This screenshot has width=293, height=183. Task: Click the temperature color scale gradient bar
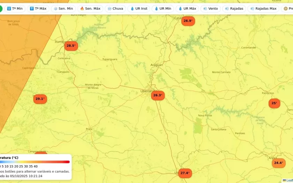(35, 162)
